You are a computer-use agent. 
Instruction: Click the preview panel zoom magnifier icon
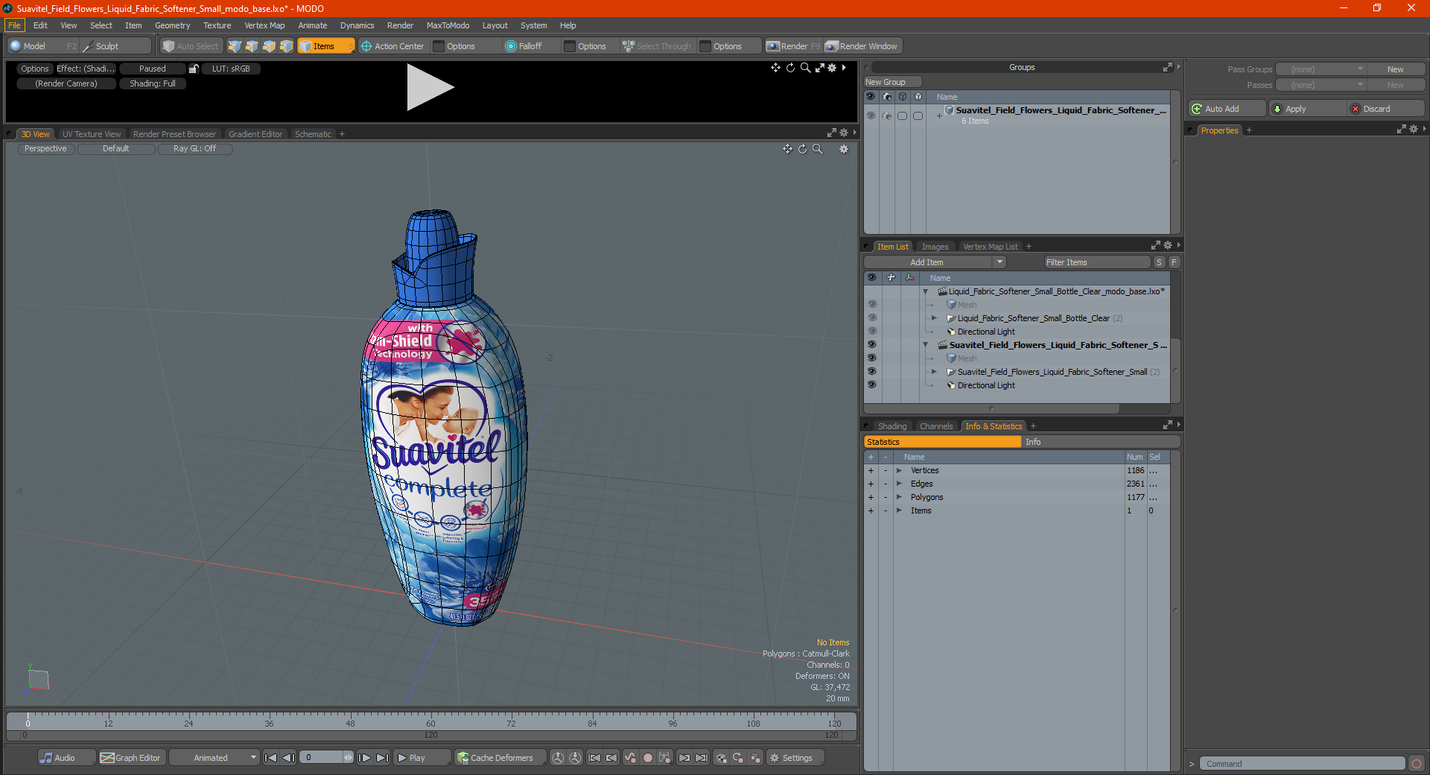click(805, 68)
